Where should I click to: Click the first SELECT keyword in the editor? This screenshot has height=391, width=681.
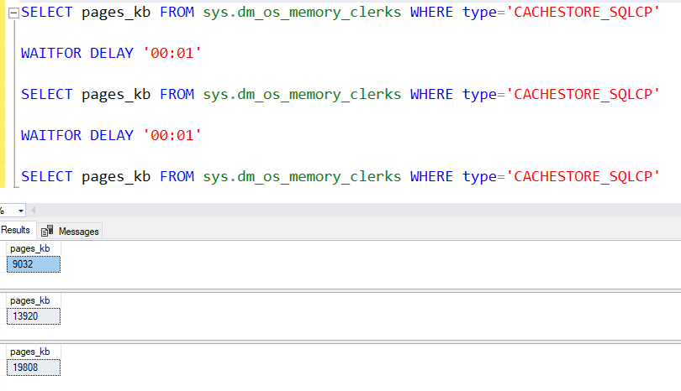tap(46, 12)
